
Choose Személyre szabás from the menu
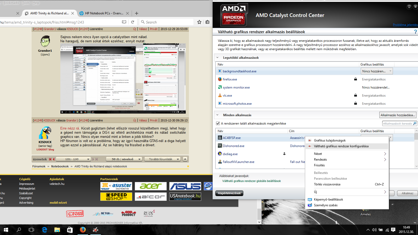coord(347,205)
